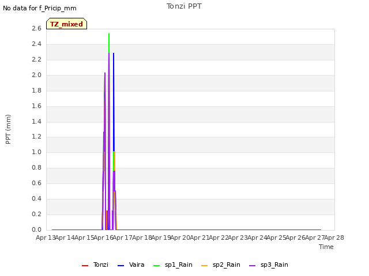Click the 'No data for f_Pricip_mm' message
Viewport: 369px width, 276px height.
[x=40, y=8]
